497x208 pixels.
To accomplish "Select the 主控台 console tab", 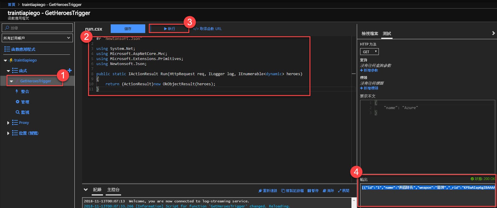I will click(x=113, y=190).
